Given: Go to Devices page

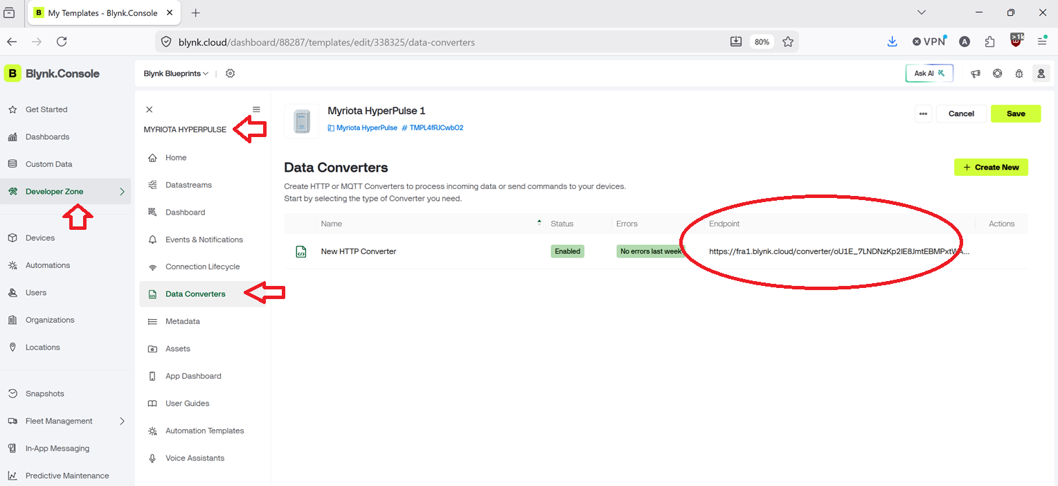Looking at the screenshot, I should (x=40, y=237).
